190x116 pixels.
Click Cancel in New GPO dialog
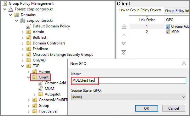174,108
